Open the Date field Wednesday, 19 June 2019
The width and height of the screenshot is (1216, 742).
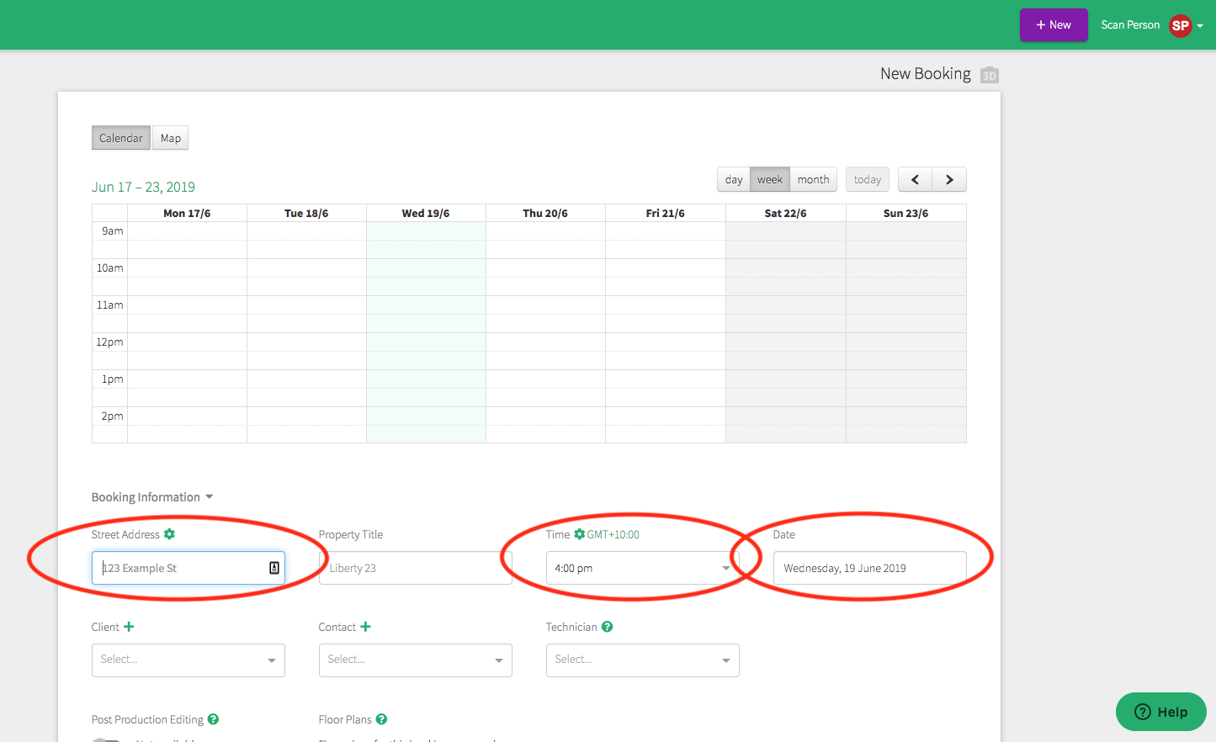coord(869,568)
